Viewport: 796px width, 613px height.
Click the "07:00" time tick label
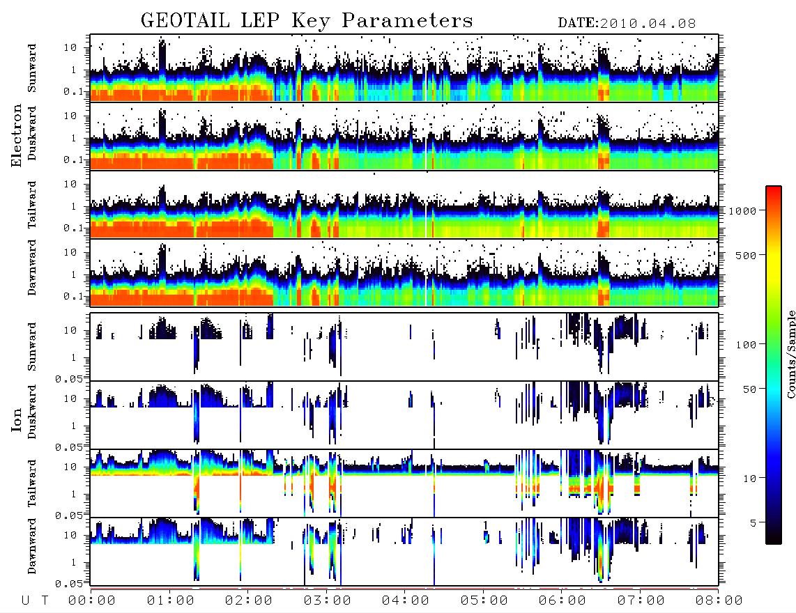click(641, 601)
